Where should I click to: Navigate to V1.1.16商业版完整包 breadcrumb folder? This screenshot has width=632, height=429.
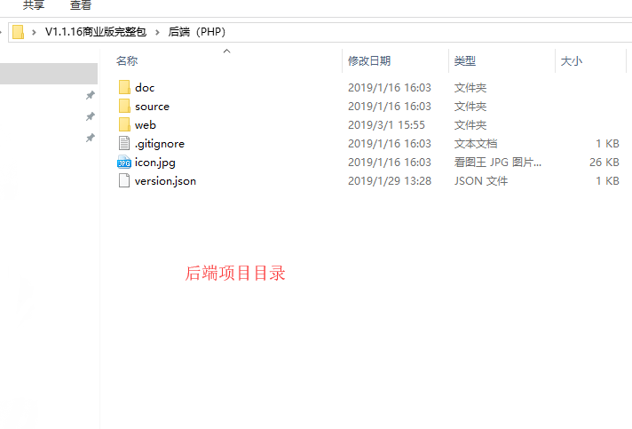95,32
